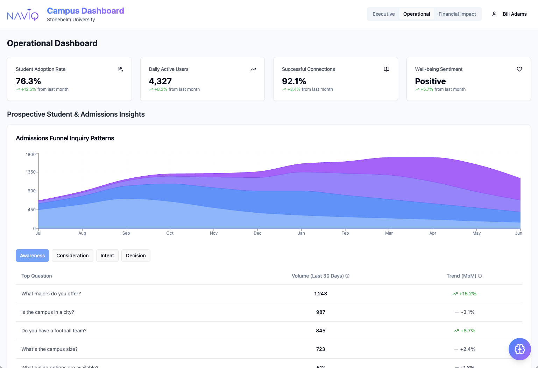
Task: Switch to the Executive tab
Action: pos(383,14)
